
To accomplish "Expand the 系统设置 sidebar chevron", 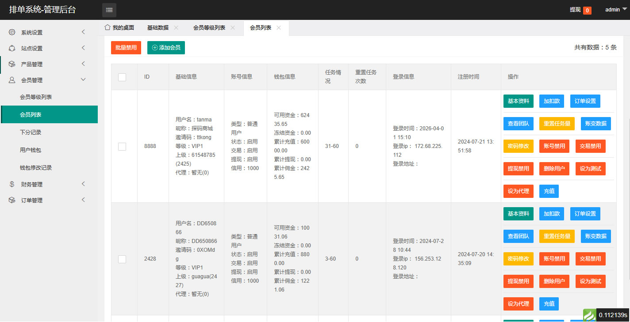I will pos(83,32).
